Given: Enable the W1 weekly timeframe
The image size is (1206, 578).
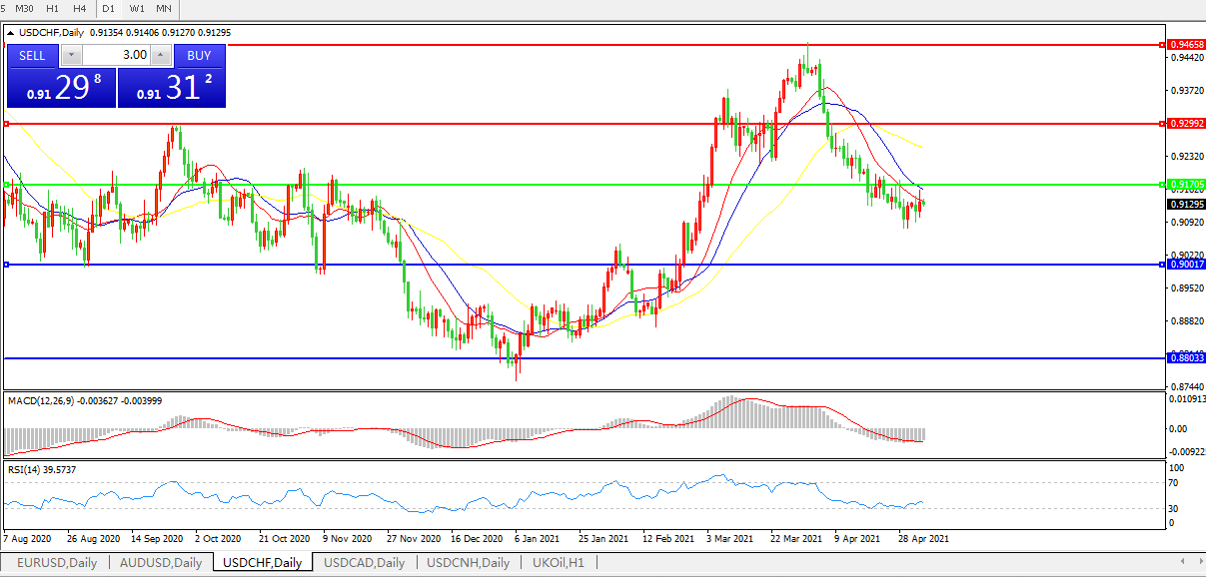Looking at the screenshot, I should click(x=137, y=9).
